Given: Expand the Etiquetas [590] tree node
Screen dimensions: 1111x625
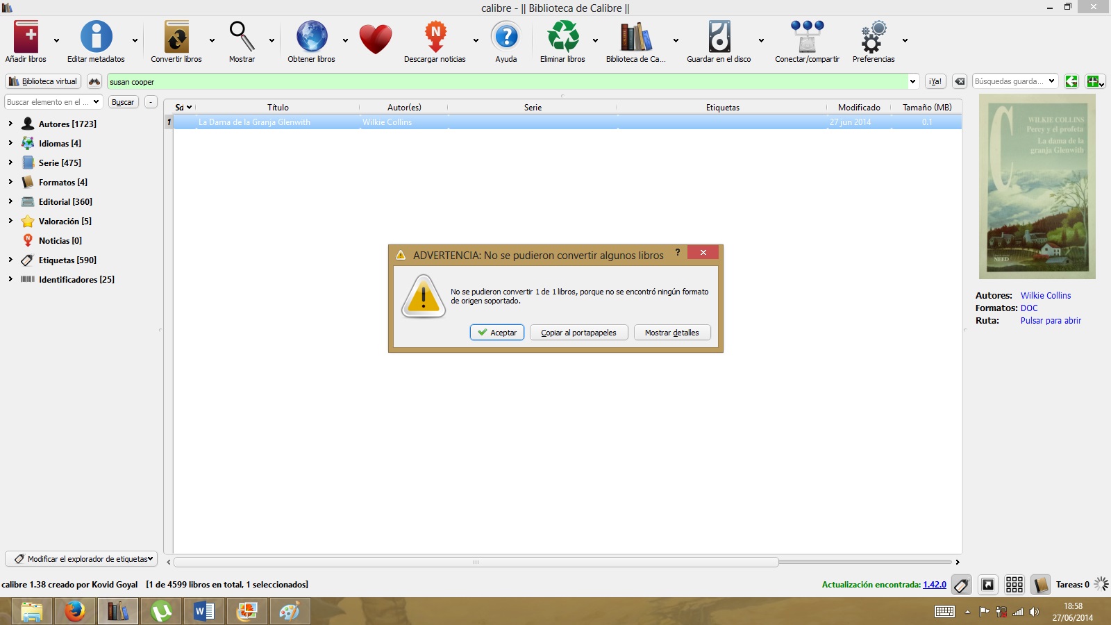Looking at the screenshot, I should click(x=10, y=260).
